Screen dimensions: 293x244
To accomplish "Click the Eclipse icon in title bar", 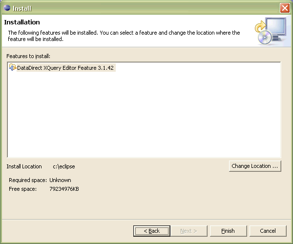I will 7,8.
